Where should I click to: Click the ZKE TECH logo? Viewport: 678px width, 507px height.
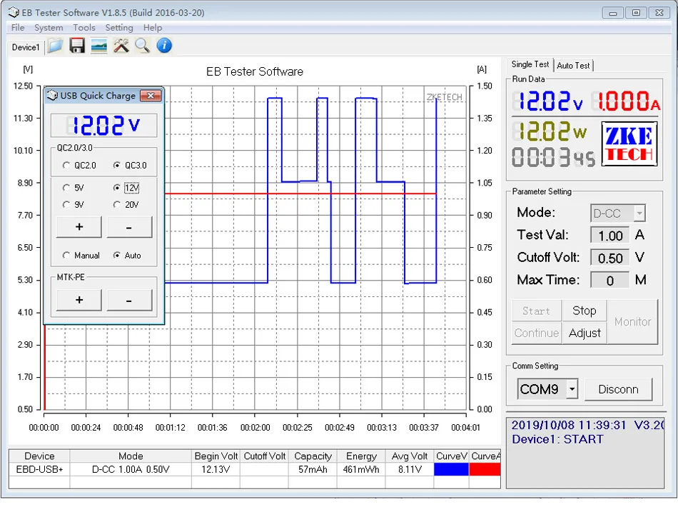(629, 144)
